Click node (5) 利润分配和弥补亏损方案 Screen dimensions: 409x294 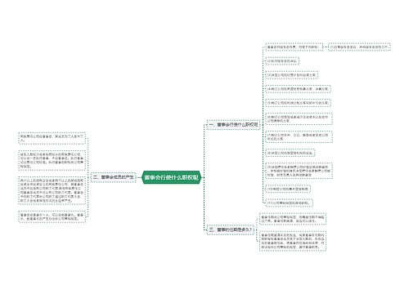(298, 103)
